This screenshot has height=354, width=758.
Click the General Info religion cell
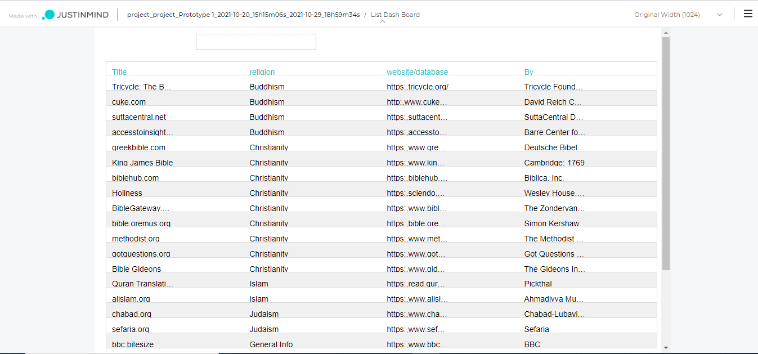(271, 344)
